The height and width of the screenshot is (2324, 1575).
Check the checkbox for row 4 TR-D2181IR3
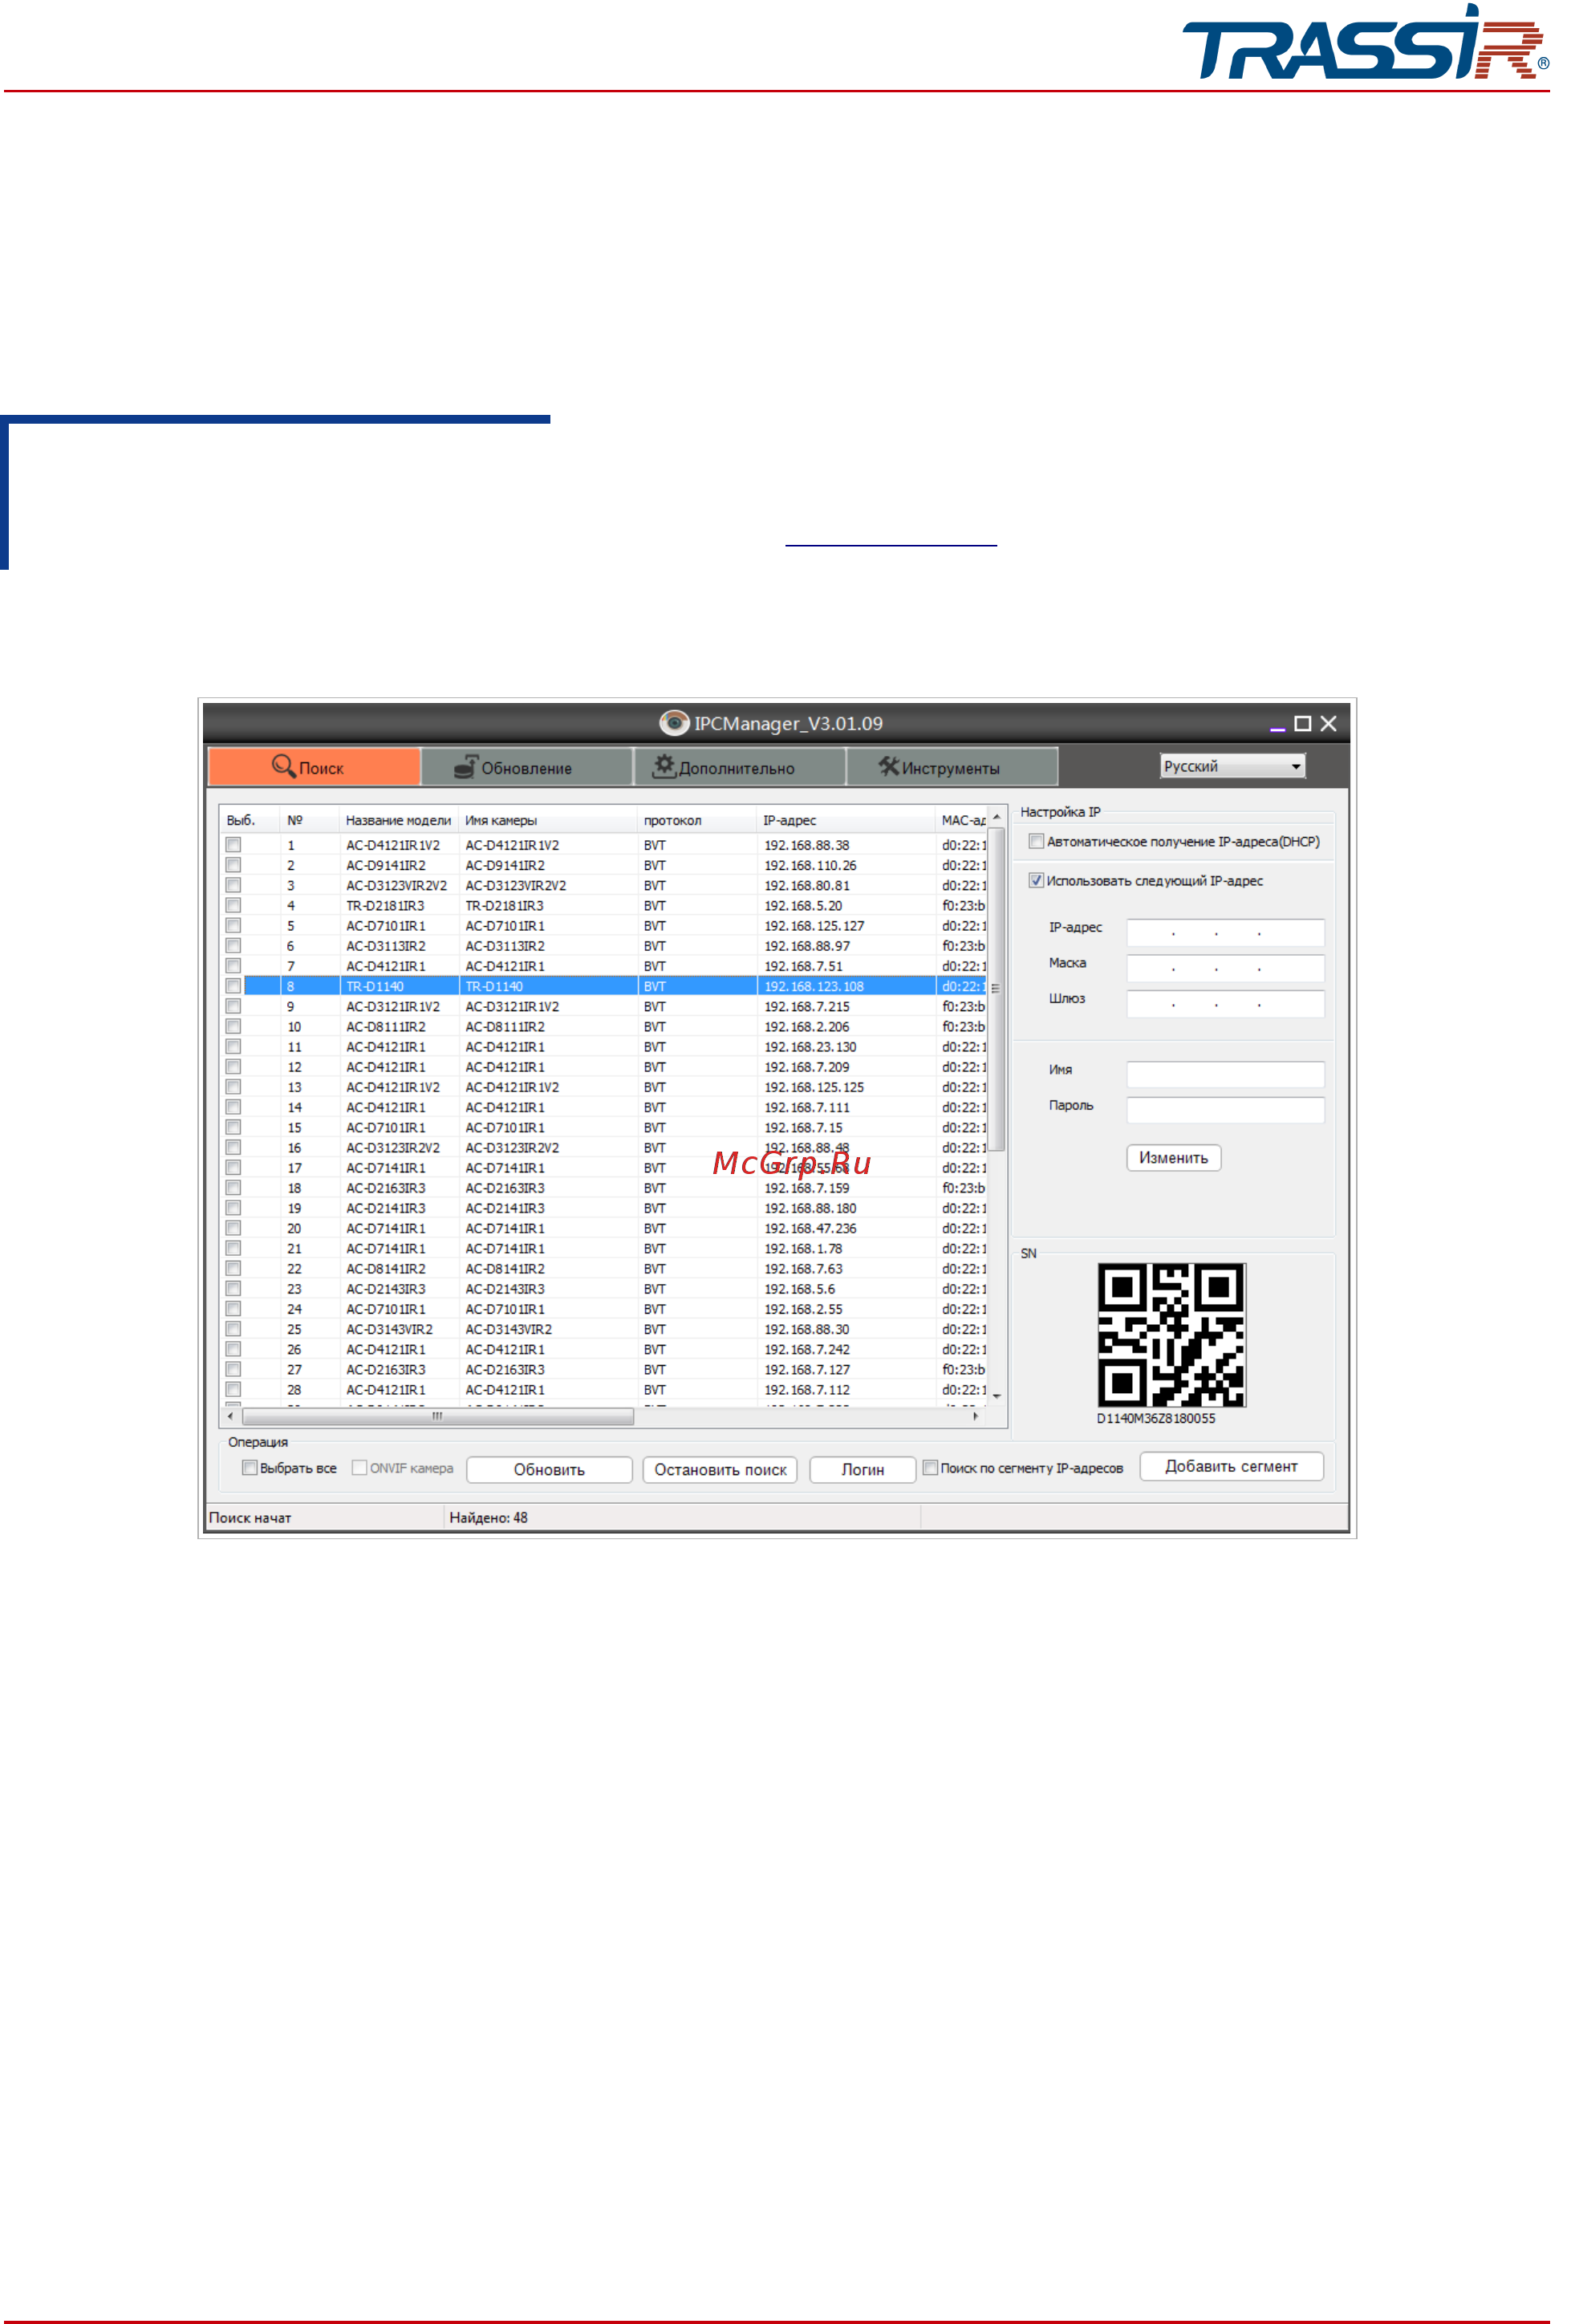click(x=233, y=905)
